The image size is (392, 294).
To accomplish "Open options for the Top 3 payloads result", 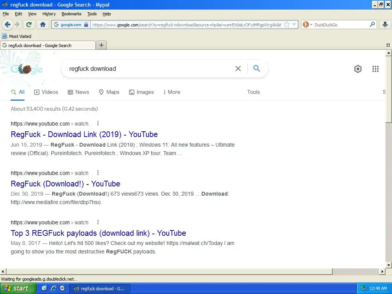I will pyautogui.click(x=98, y=222).
